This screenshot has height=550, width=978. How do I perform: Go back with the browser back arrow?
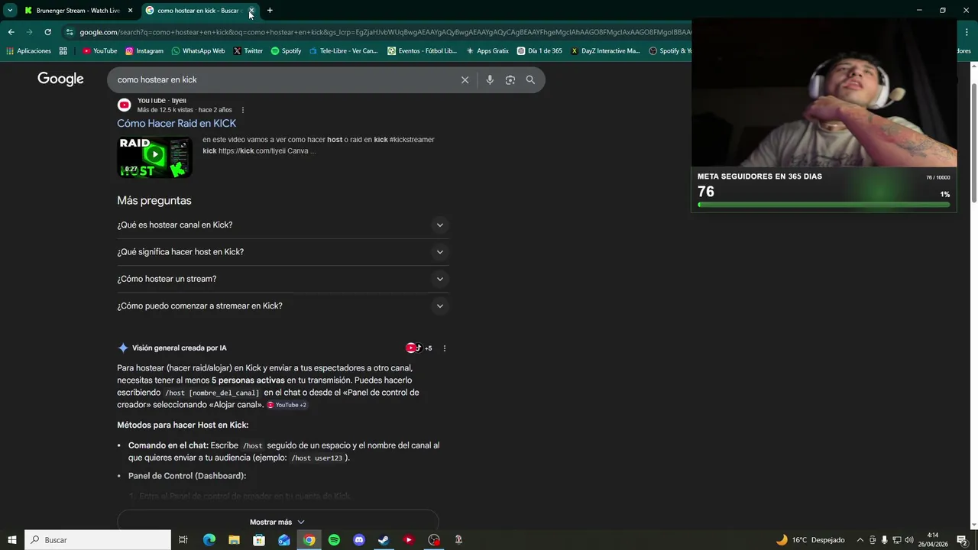tap(11, 32)
